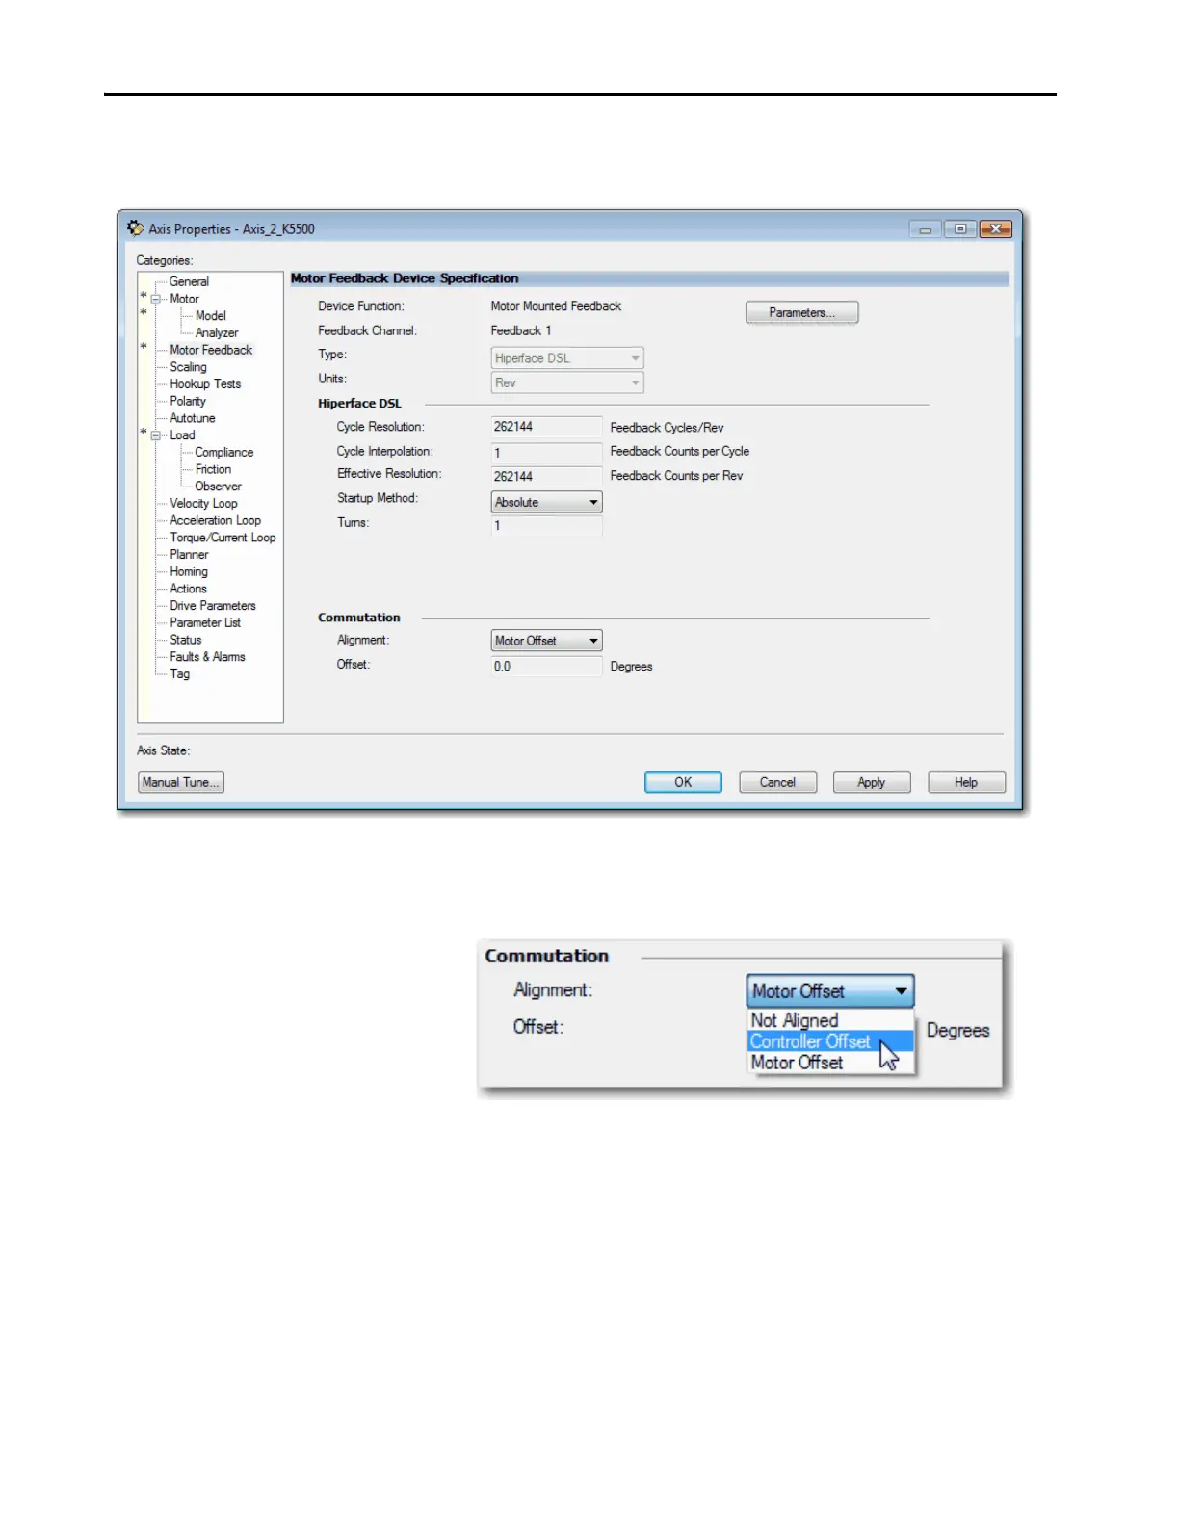This screenshot has height=1526, width=1179.
Task: Open the Alignment dropdown in dialog
Action: coord(546,641)
